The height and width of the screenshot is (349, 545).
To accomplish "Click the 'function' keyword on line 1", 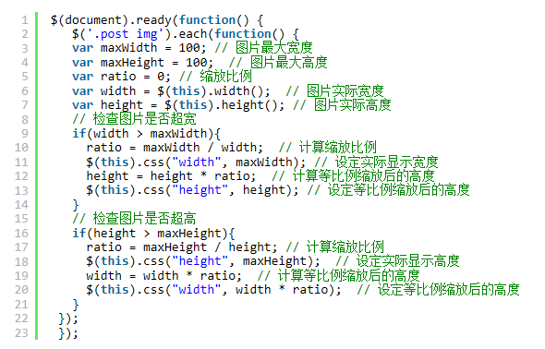I will [207, 19].
